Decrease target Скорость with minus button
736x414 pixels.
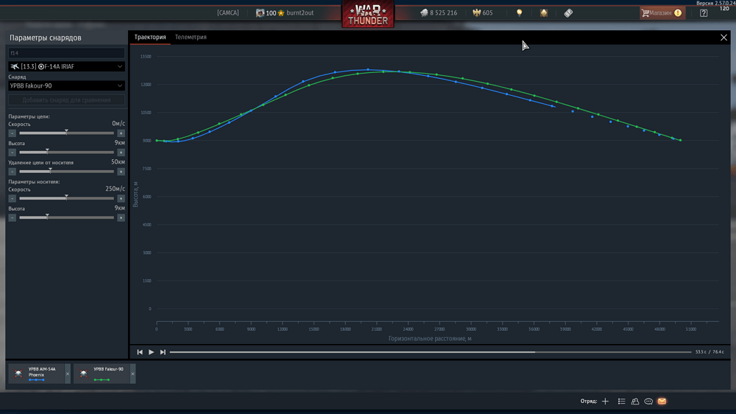point(13,133)
